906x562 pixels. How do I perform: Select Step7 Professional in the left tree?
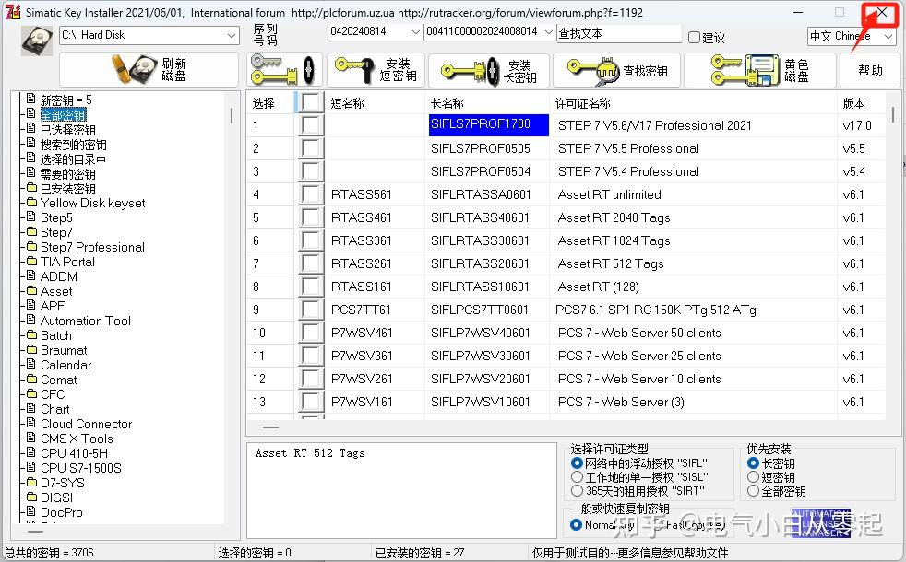pyautogui.click(x=91, y=247)
